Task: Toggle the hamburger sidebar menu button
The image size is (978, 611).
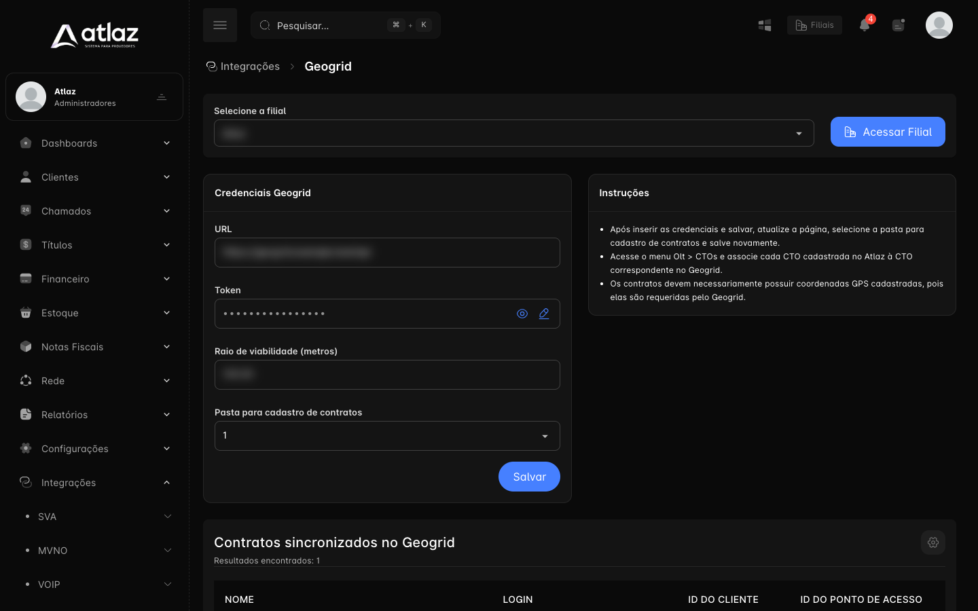Action: (x=220, y=25)
